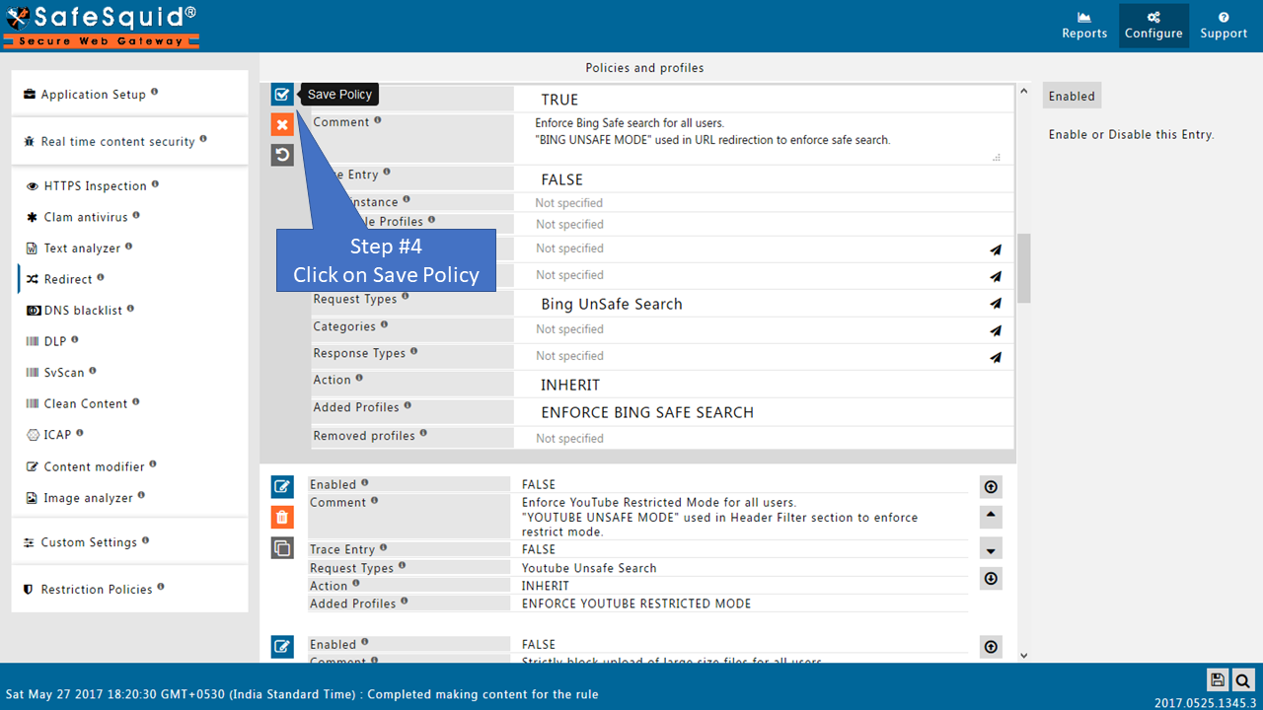Cancel editing with the orange X icon
Viewport: 1263px width, 710px height.
click(x=282, y=124)
